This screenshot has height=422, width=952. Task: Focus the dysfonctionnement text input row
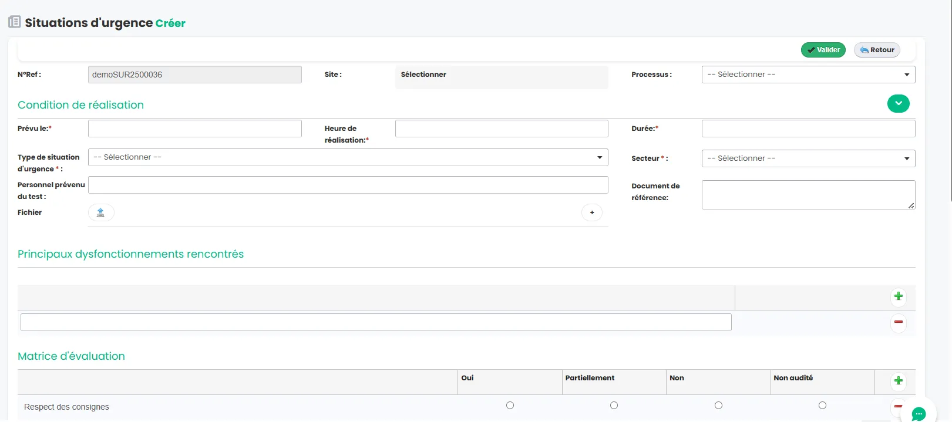[376, 322]
